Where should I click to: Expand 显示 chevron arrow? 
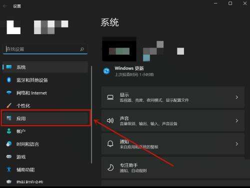click(237, 97)
